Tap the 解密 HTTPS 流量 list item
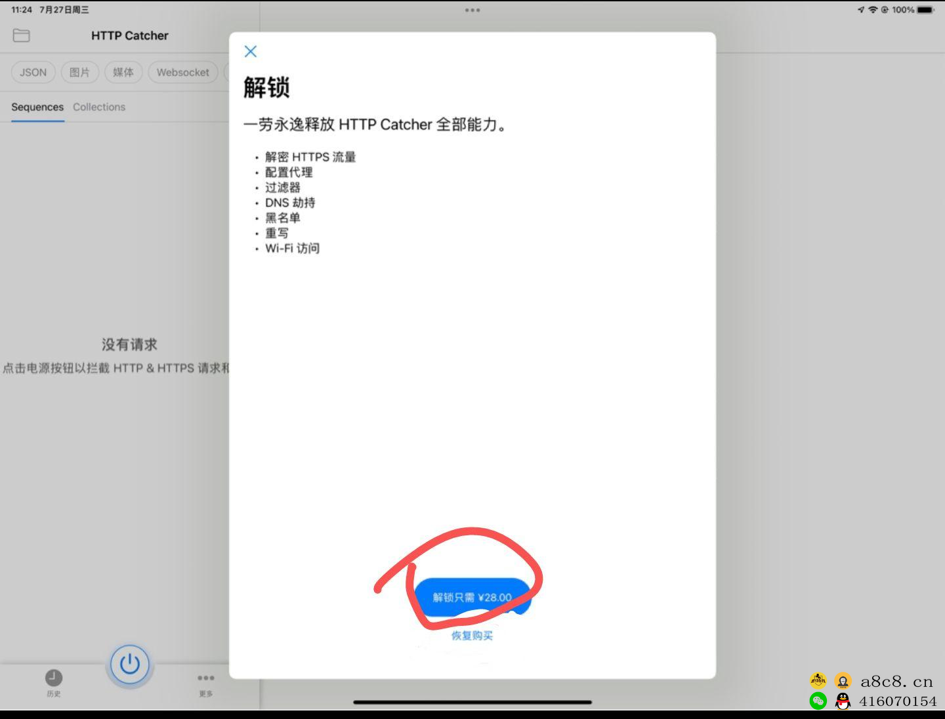Image resolution: width=945 pixels, height=719 pixels. pos(310,157)
